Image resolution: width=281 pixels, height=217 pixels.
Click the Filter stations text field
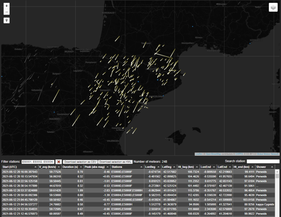38,162
